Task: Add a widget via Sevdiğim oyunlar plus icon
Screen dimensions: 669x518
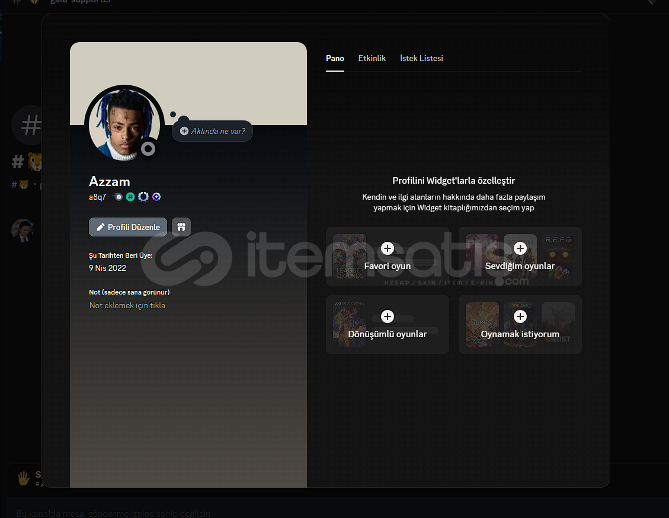Action: pyautogui.click(x=520, y=248)
